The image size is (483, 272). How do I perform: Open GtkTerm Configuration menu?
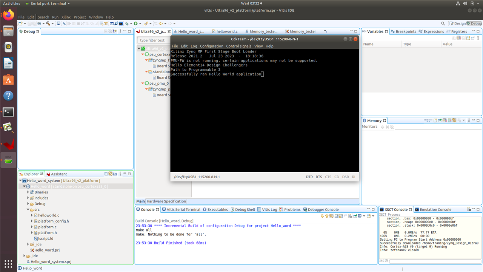212,46
